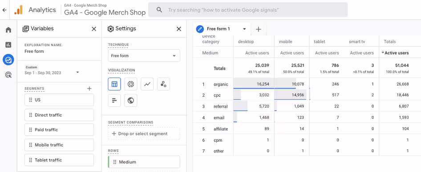
Task: Click the 517 tablet cpc cell
Action: [x=336, y=95]
